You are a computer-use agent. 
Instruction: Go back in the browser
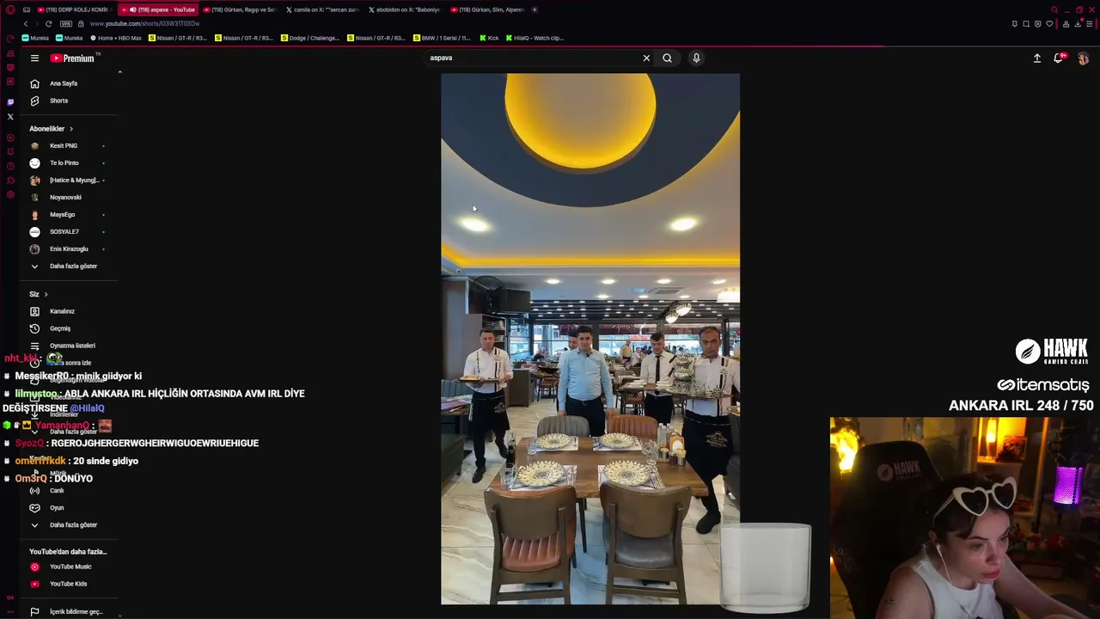pos(26,24)
